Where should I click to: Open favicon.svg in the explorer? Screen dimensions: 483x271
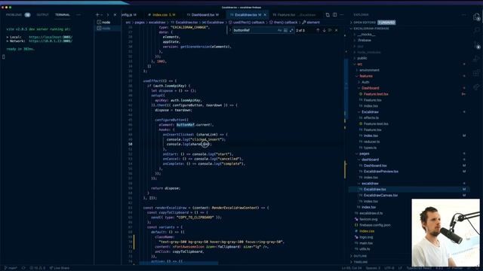click(368, 219)
